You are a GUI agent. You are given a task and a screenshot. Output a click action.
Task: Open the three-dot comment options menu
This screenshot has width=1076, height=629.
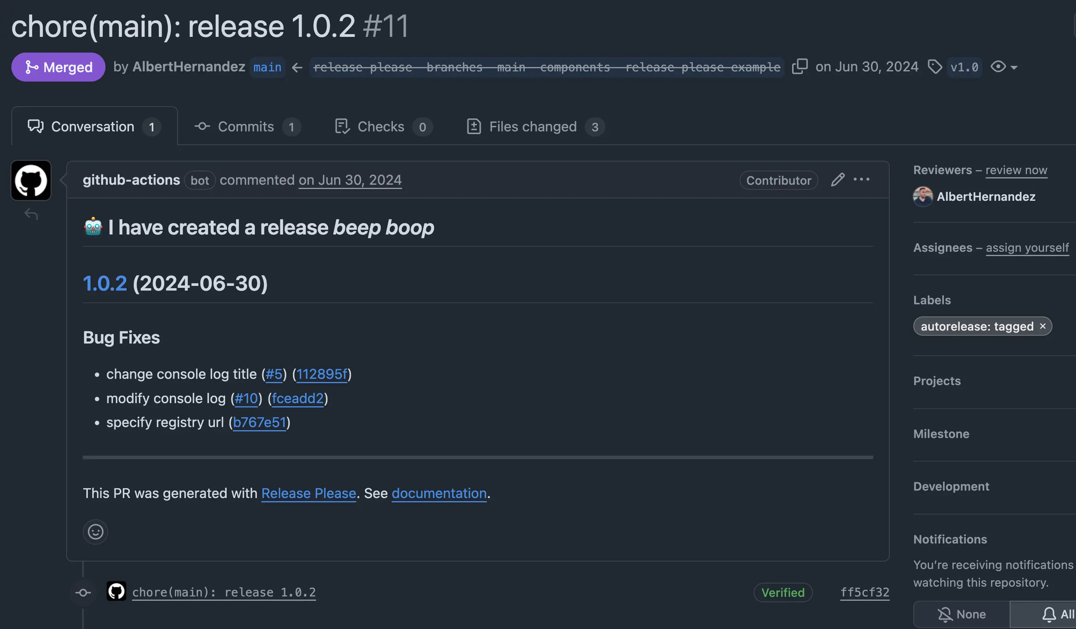(x=861, y=179)
